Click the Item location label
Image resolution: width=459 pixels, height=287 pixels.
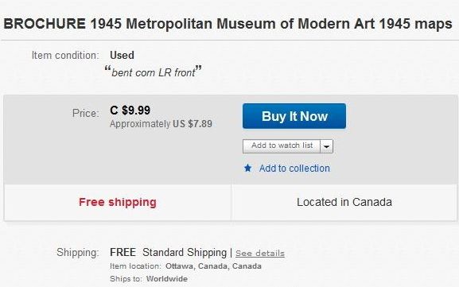click(135, 266)
